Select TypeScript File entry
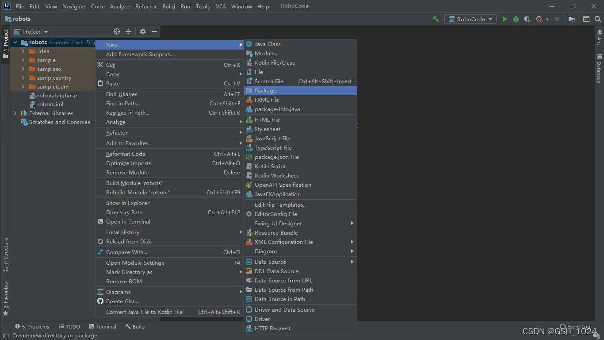This screenshot has width=604, height=340. pos(301,147)
